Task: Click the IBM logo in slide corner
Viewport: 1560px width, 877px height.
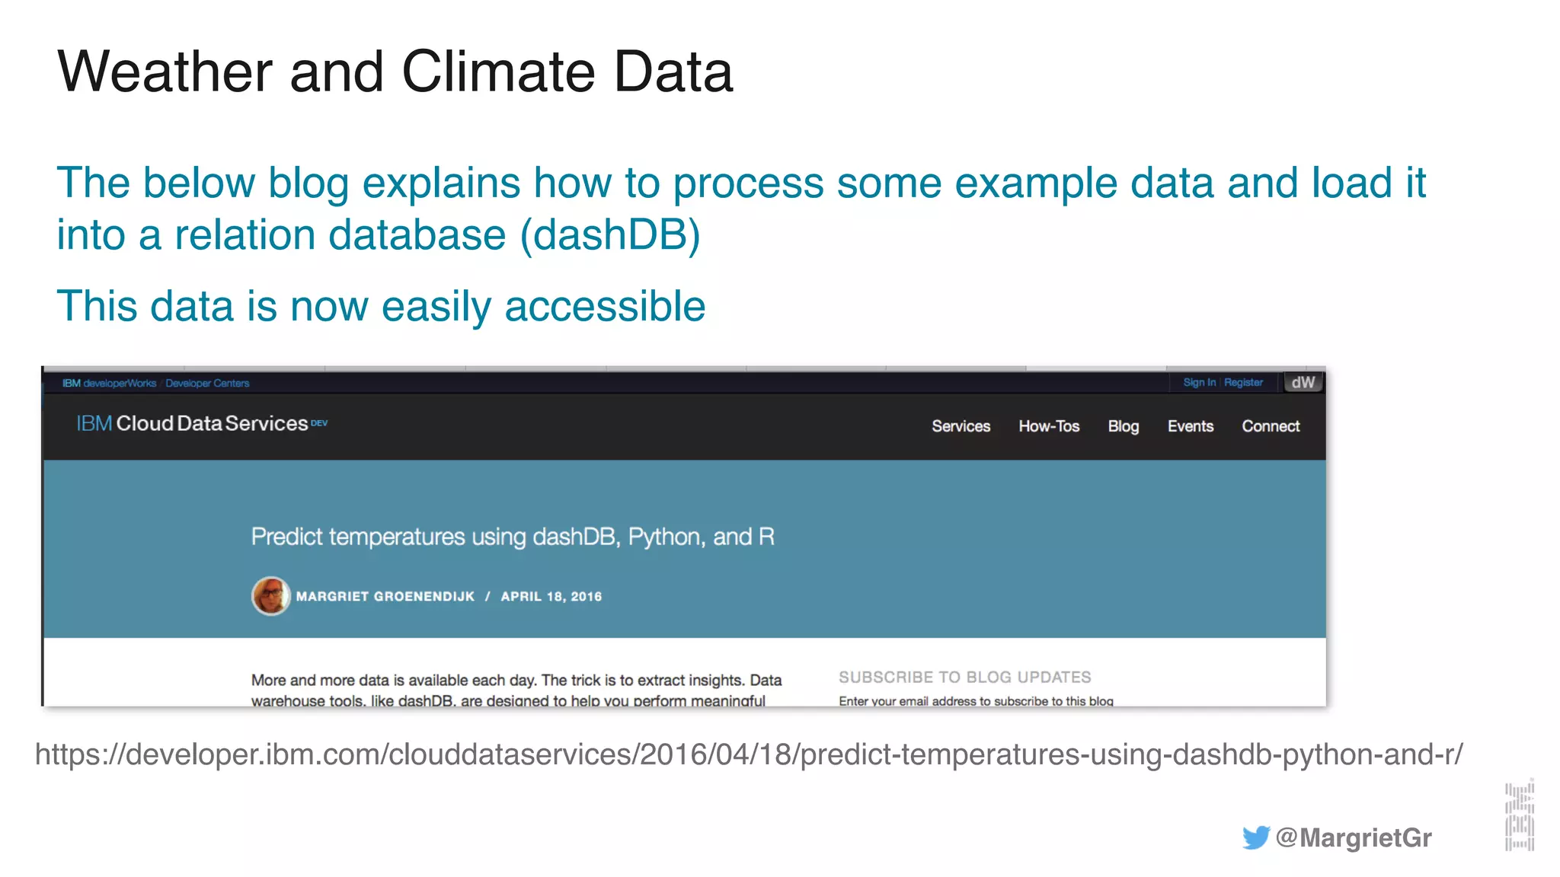Action: click(1519, 815)
